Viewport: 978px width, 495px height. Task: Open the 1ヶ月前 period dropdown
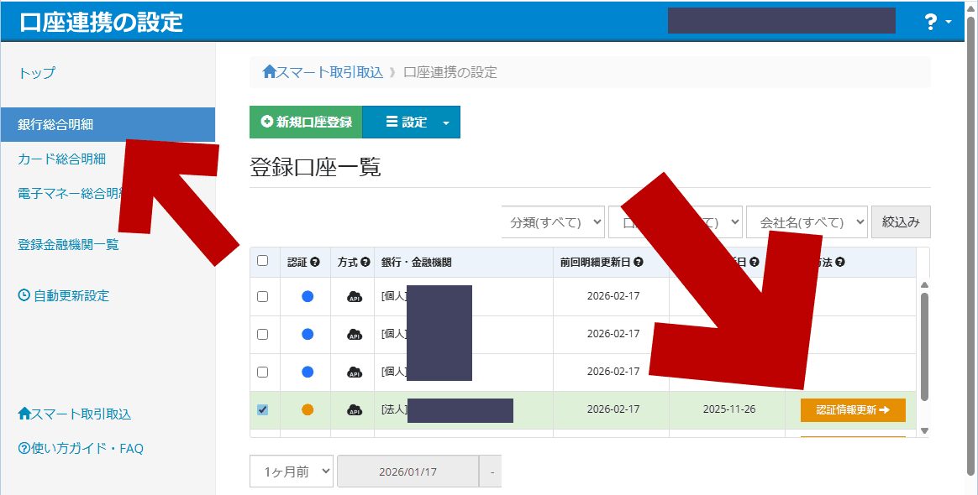[291, 472]
